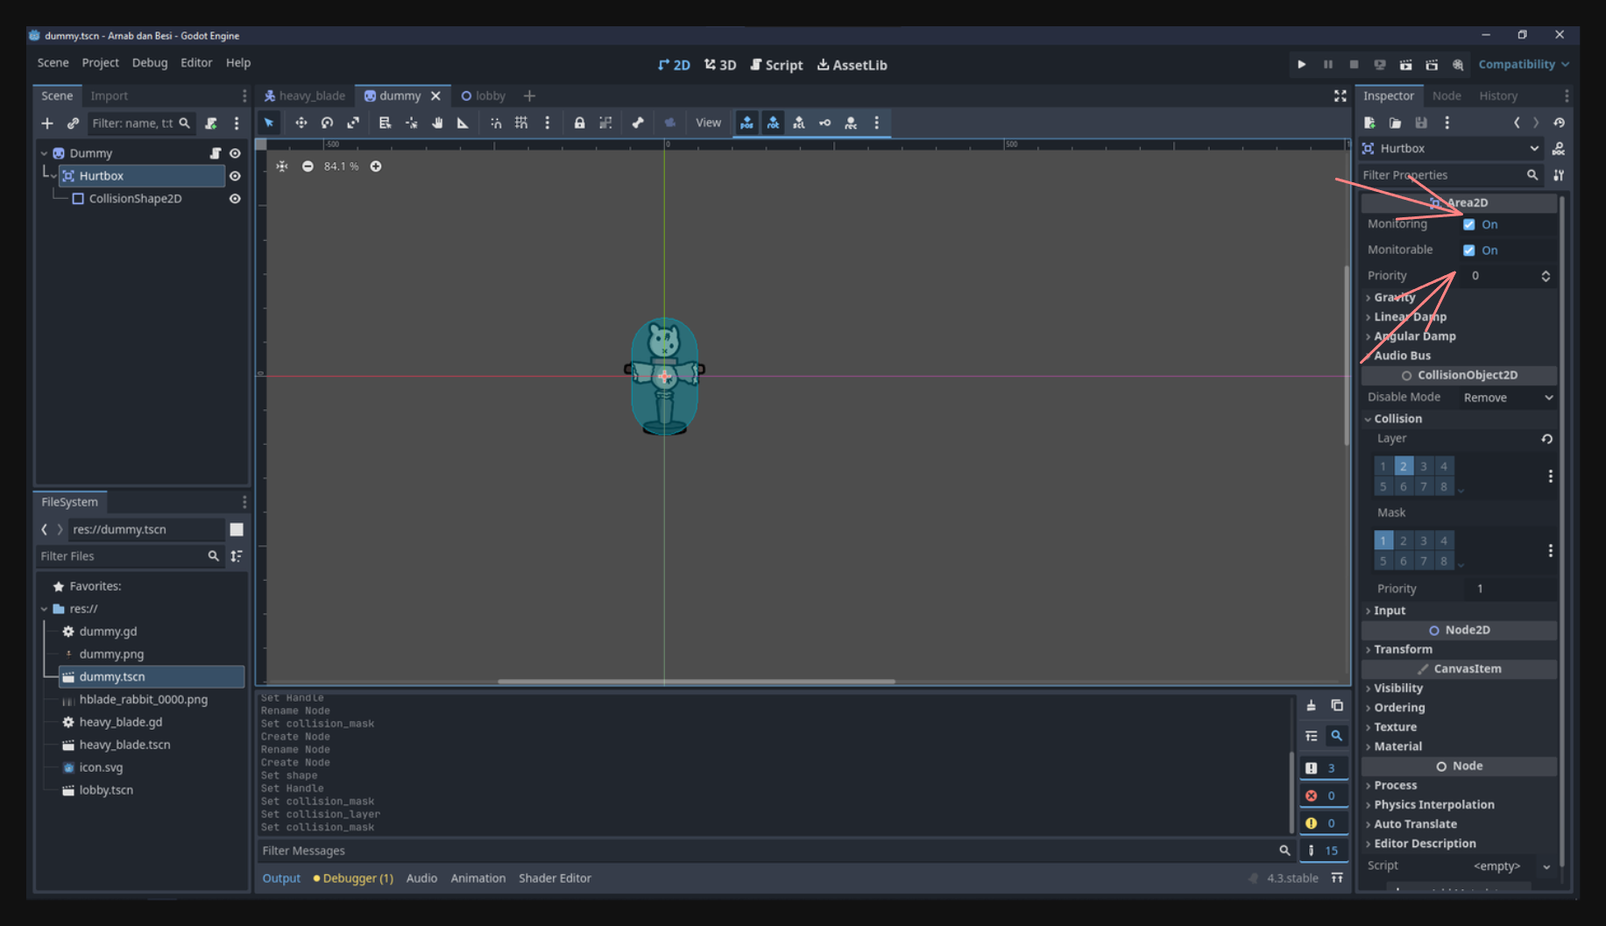Collapse the Collision section

click(x=1397, y=419)
